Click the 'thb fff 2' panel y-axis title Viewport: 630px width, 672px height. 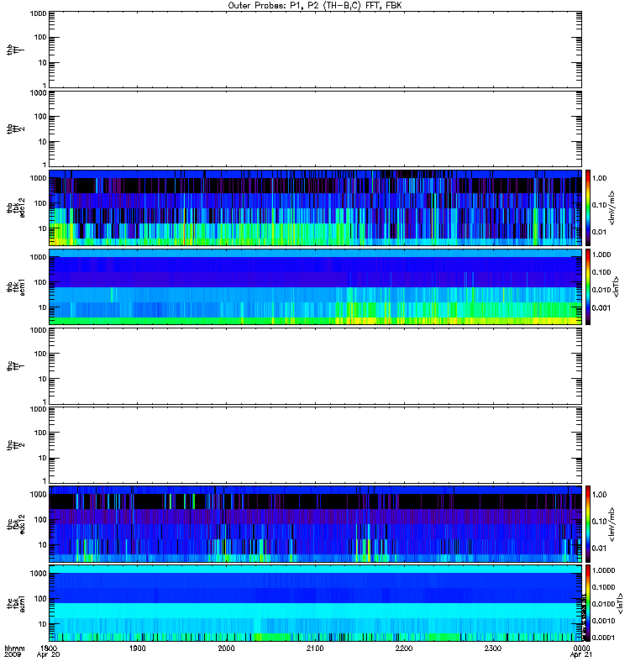point(15,129)
